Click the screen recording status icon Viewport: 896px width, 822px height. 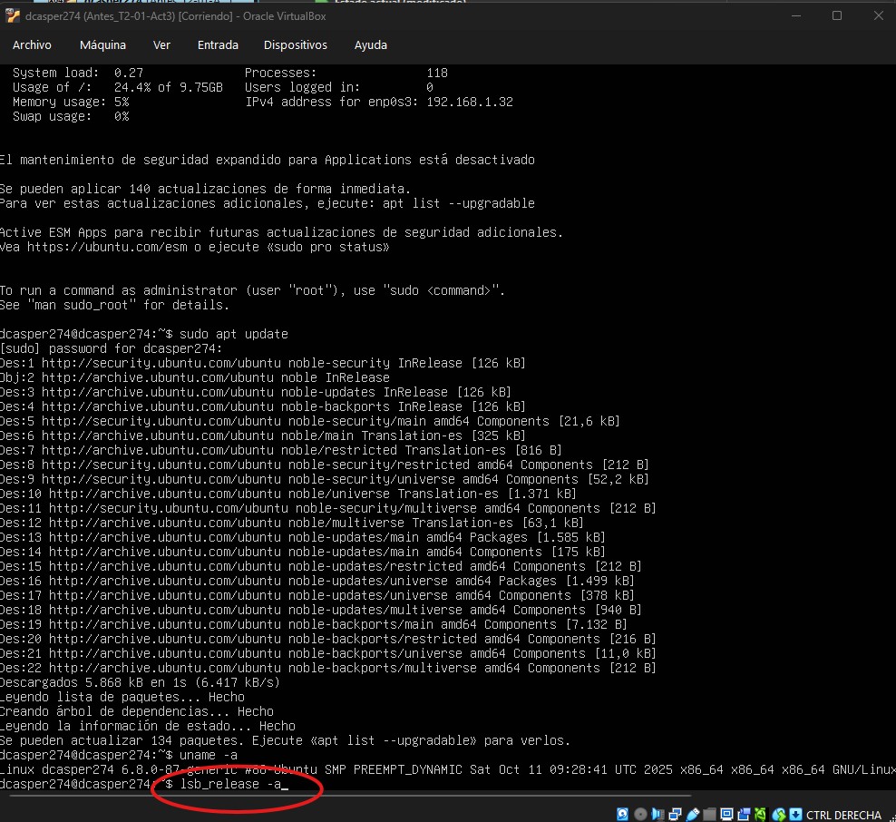point(744,814)
